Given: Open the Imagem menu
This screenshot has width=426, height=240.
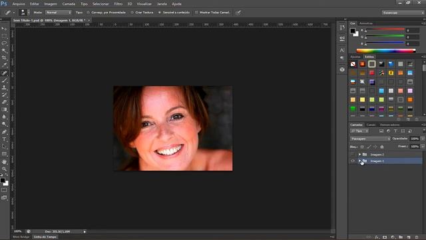Looking at the screenshot, I should click(x=51, y=4).
